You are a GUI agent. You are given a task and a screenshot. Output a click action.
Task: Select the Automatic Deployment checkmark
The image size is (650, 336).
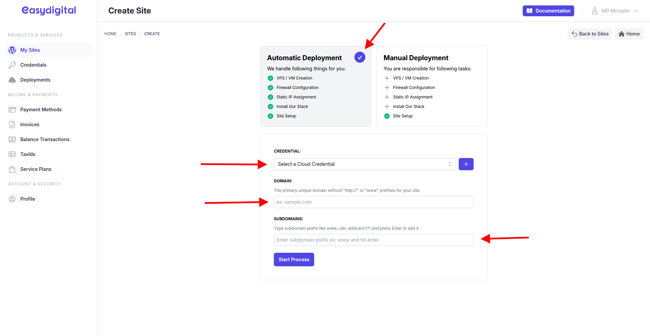coord(360,57)
